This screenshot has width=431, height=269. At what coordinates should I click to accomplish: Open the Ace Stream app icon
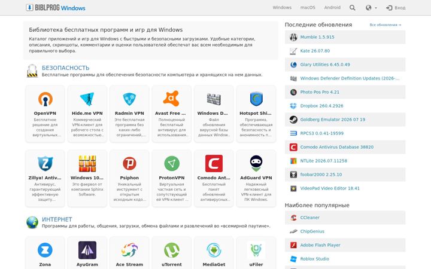[129, 250]
